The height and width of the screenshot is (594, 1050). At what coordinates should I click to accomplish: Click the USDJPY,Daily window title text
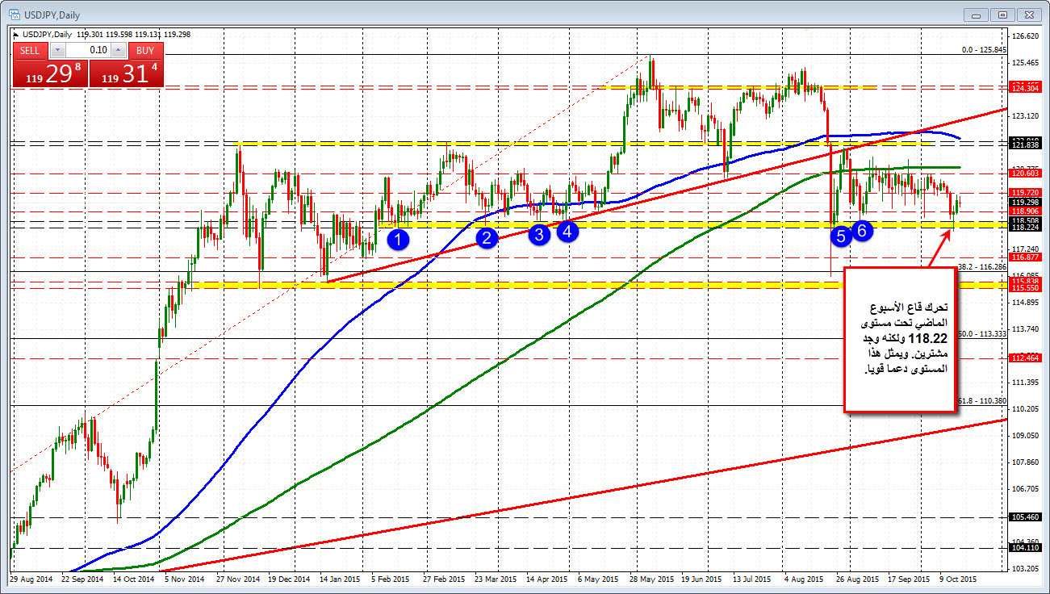click(54, 15)
